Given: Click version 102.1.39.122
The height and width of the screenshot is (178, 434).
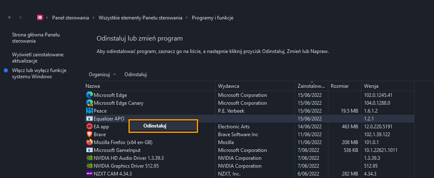Looking at the screenshot, I should 377,135.
